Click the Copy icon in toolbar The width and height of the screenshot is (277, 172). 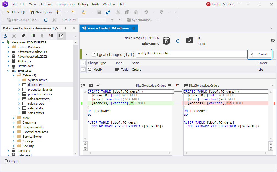point(127,12)
